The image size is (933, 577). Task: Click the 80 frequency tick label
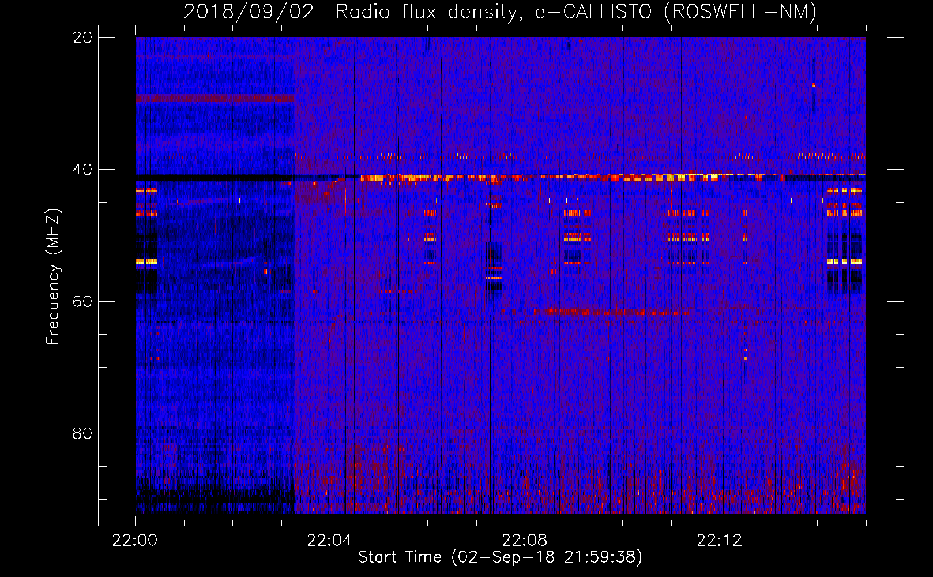pyautogui.click(x=82, y=433)
